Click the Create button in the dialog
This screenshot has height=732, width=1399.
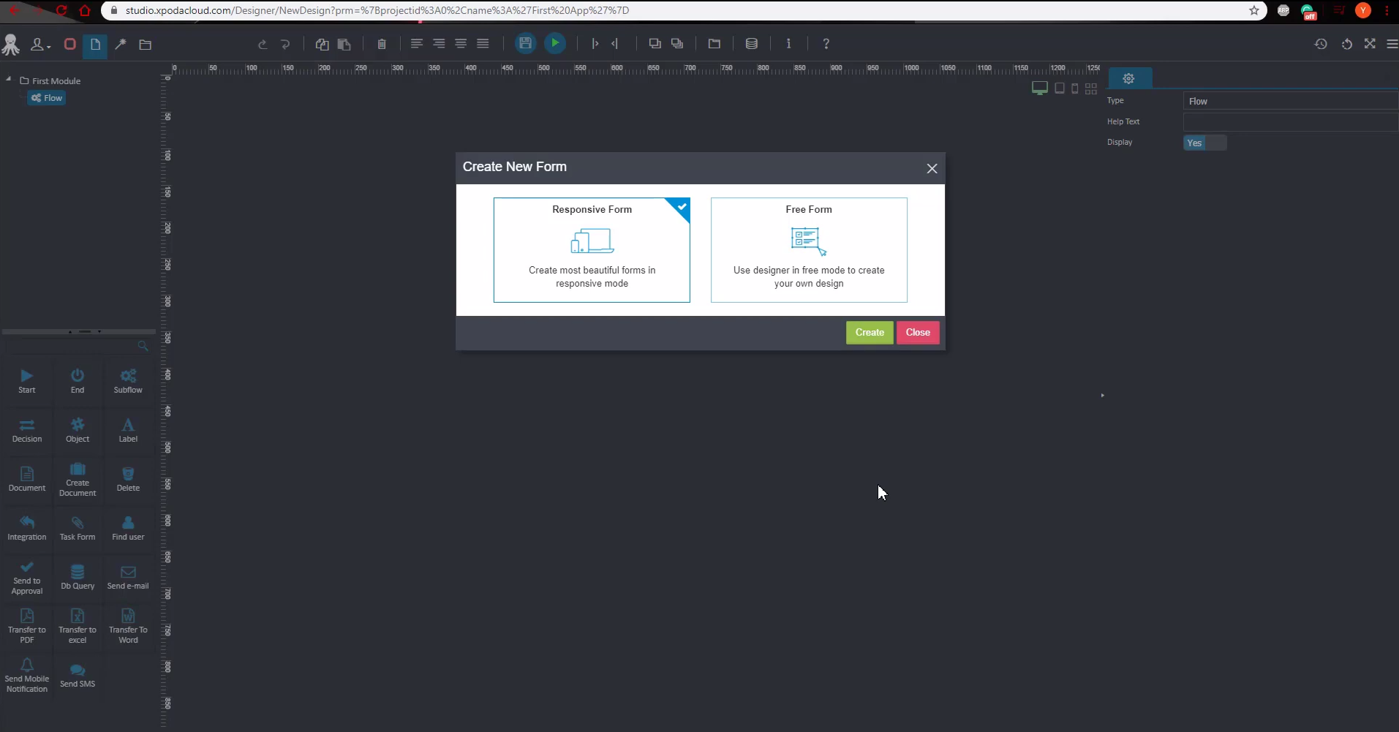click(870, 333)
